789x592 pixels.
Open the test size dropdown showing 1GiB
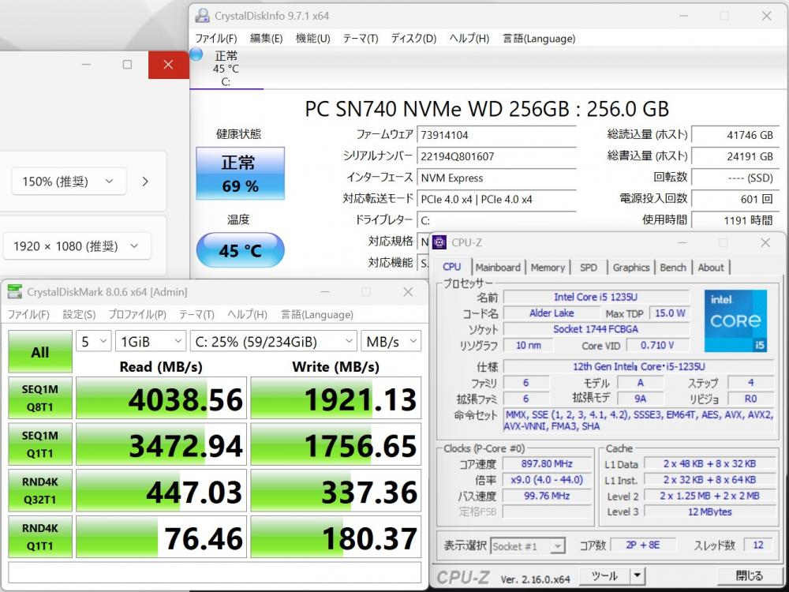(151, 341)
